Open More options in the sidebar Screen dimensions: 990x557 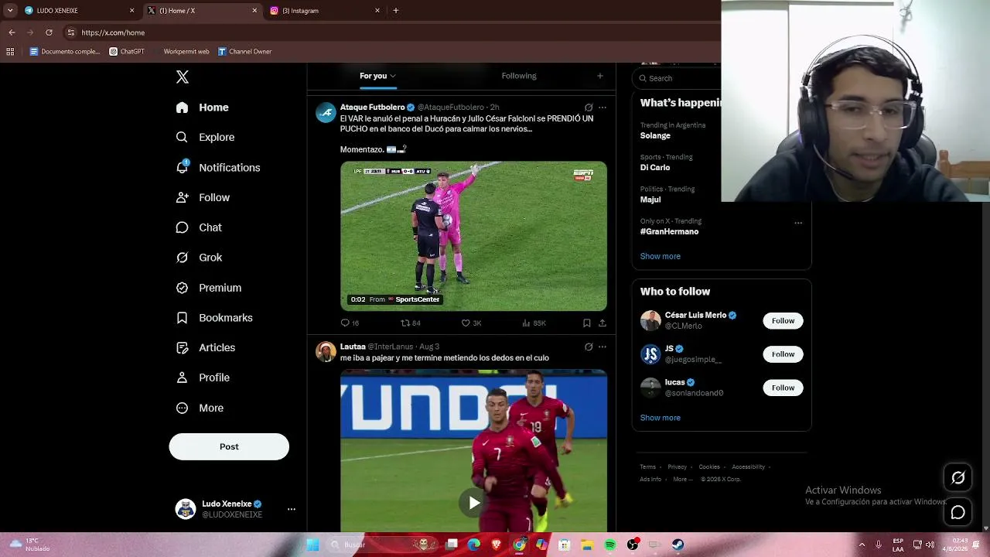pos(200,408)
